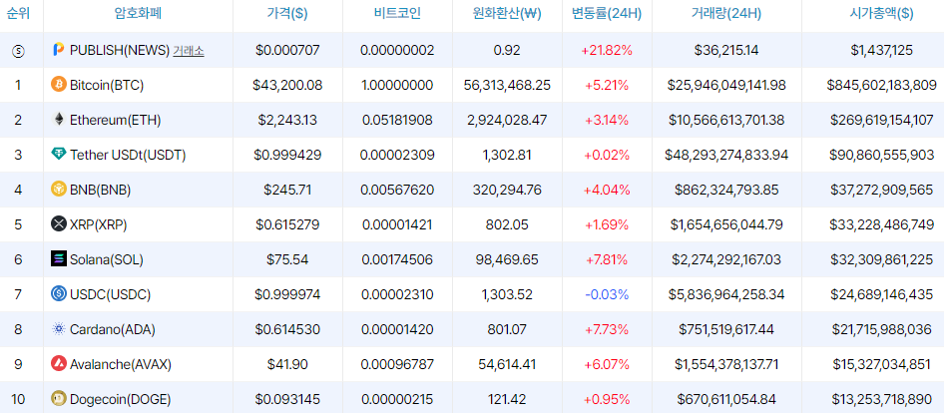Click Bitcoin won value 56,313,468.25
The height and width of the screenshot is (413, 944).
tap(507, 86)
